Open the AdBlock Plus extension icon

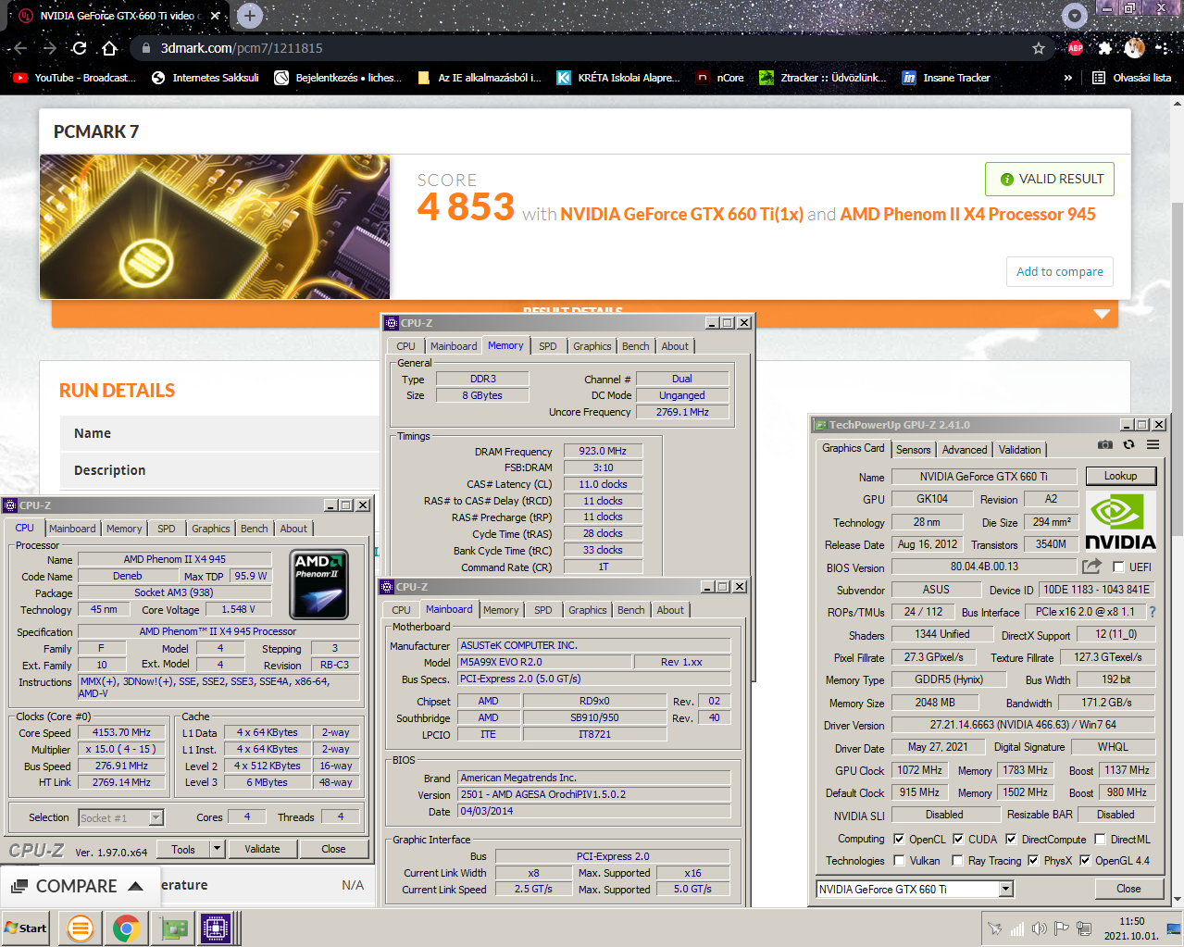(x=1075, y=48)
